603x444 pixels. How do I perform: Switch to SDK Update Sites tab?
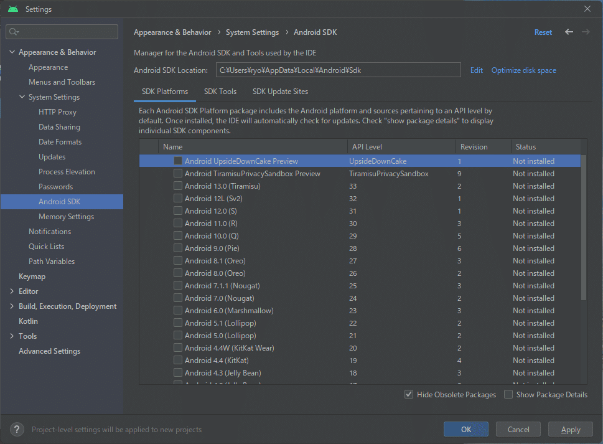click(280, 92)
